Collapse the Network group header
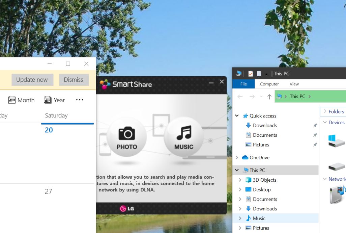 (325, 179)
